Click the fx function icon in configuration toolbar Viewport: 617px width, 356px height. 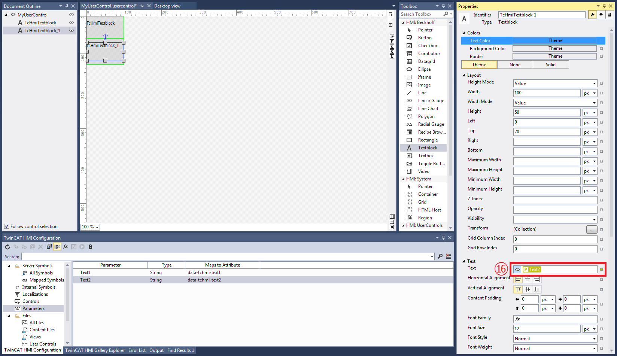coord(66,247)
